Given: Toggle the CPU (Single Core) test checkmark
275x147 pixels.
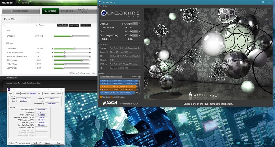Looking at the screenshot, I should (140, 35).
